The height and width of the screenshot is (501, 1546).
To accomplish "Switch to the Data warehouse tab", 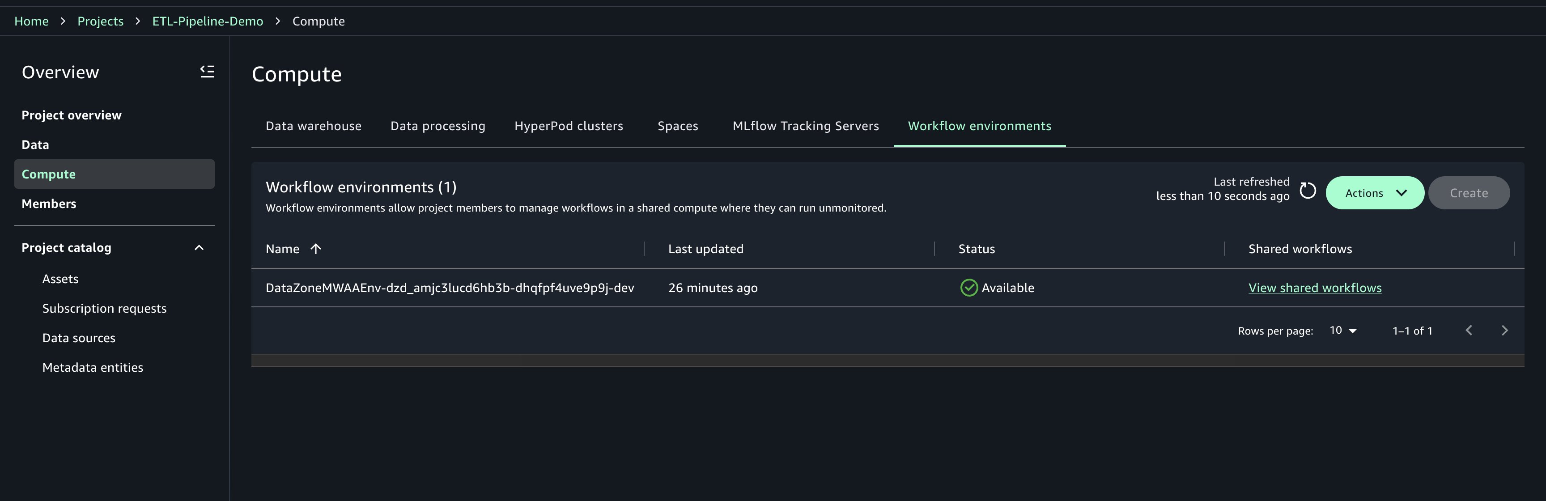I will coord(313,126).
